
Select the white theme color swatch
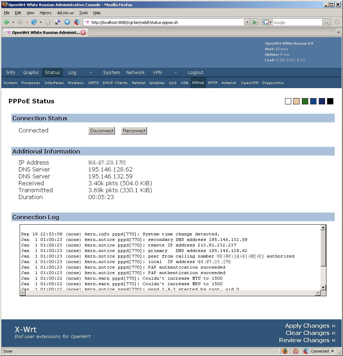click(x=288, y=101)
